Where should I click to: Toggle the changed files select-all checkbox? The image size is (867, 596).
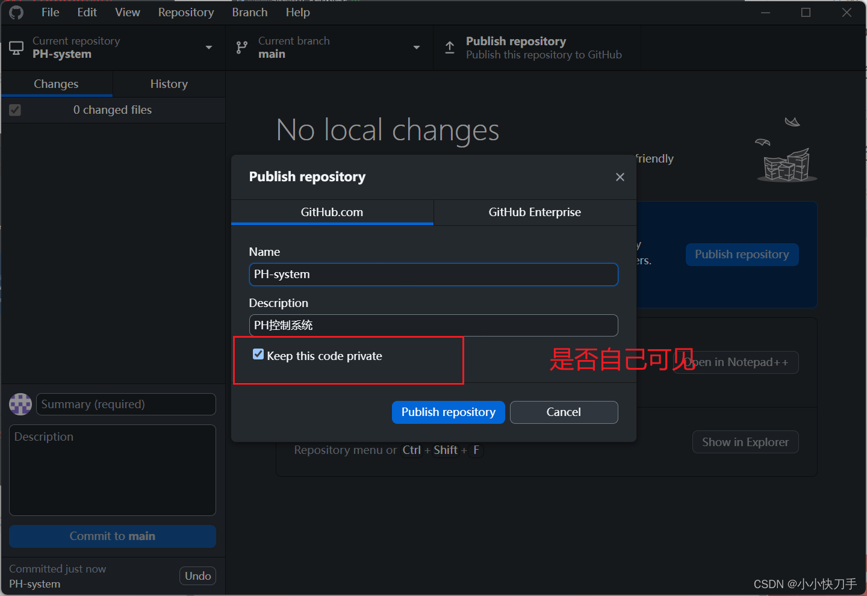(x=15, y=110)
